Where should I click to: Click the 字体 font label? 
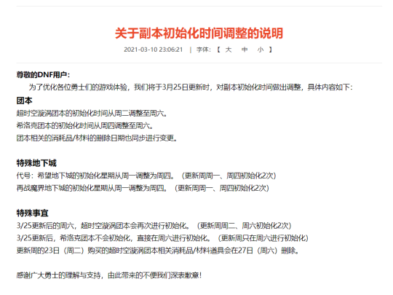pos(203,50)
